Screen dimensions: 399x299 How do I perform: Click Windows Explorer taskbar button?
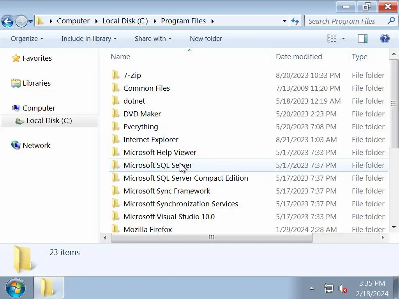tap(49, 288)
